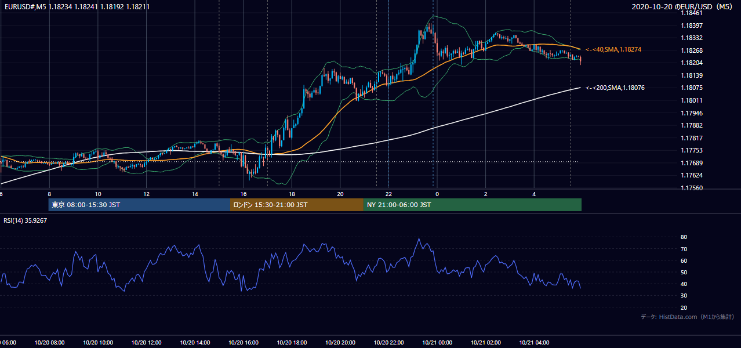Click RSI scale value 60
The width and height of the screenshot is (741, 348).
coord(684,260)
